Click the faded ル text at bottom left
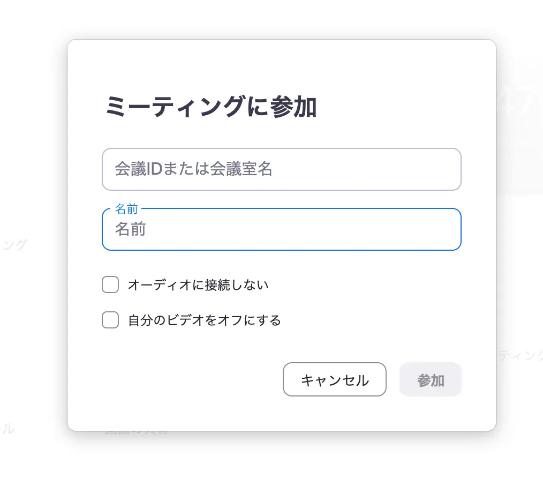Viewport: 543px width, 479px height. pyautogui.click(x=7, y=429)
